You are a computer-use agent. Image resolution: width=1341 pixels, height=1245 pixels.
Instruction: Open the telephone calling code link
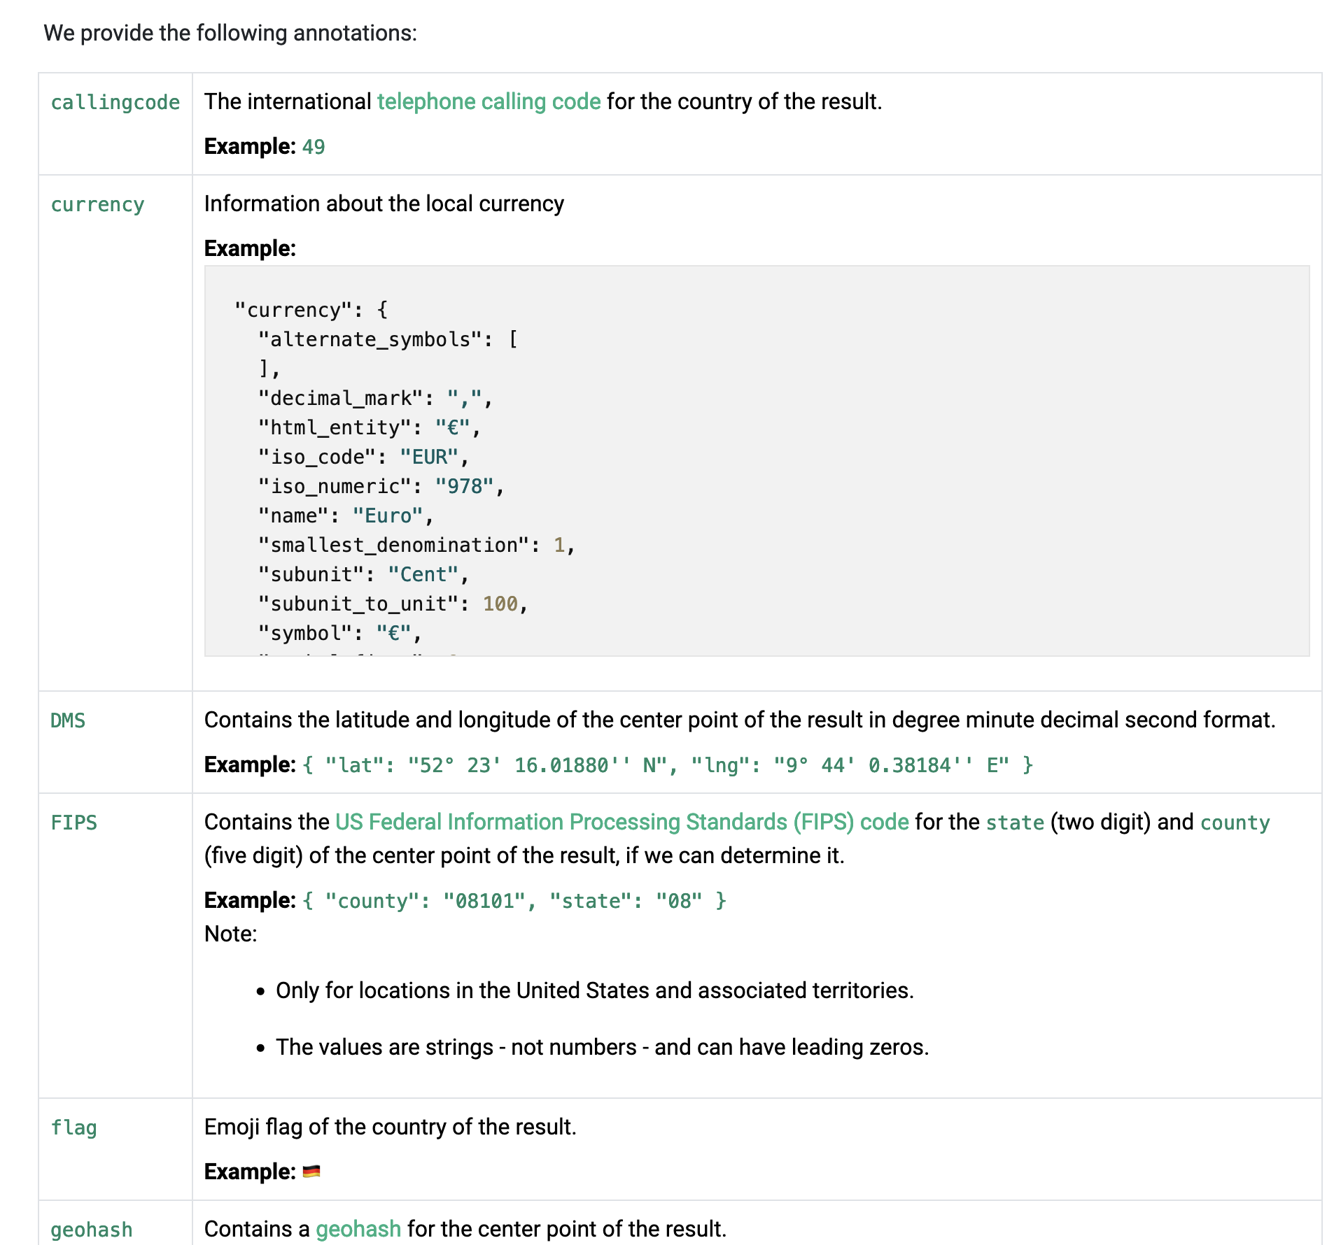[x=489, y=101]
